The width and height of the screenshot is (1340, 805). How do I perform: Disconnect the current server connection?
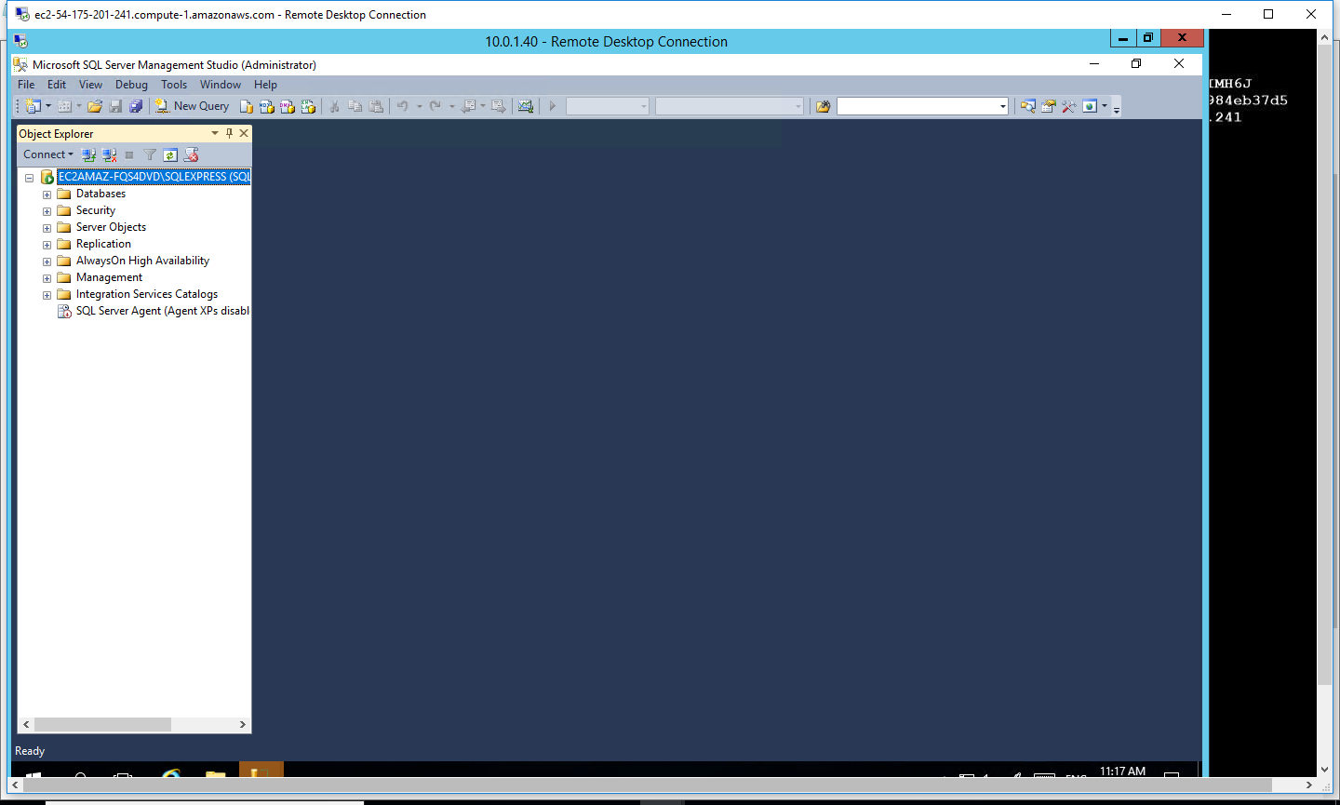click(x=109, y=154)
